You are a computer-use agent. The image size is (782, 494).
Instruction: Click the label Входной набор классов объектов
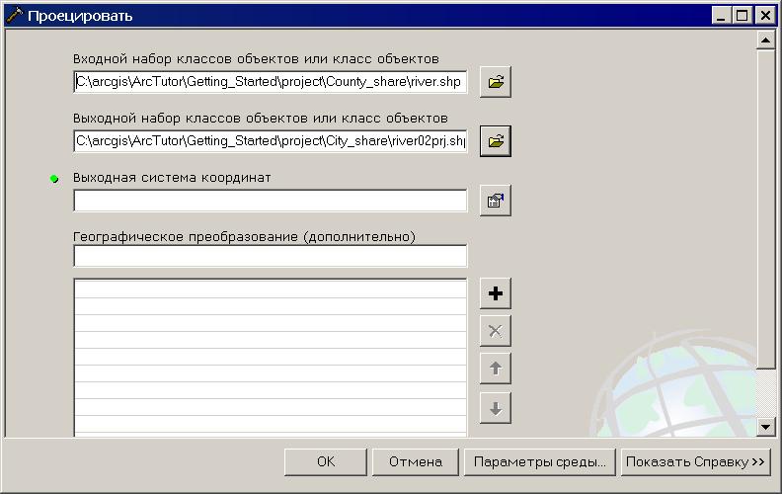pyautogui.click(x=256, y=59)
